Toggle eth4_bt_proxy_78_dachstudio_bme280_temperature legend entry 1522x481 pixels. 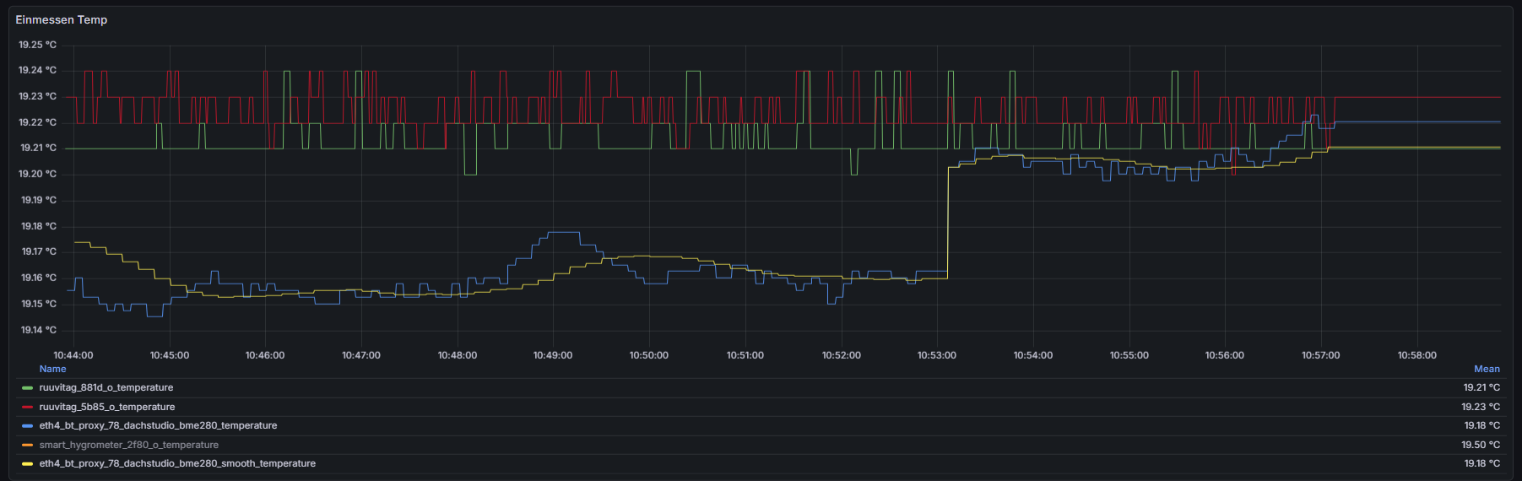tap(158, 426)
